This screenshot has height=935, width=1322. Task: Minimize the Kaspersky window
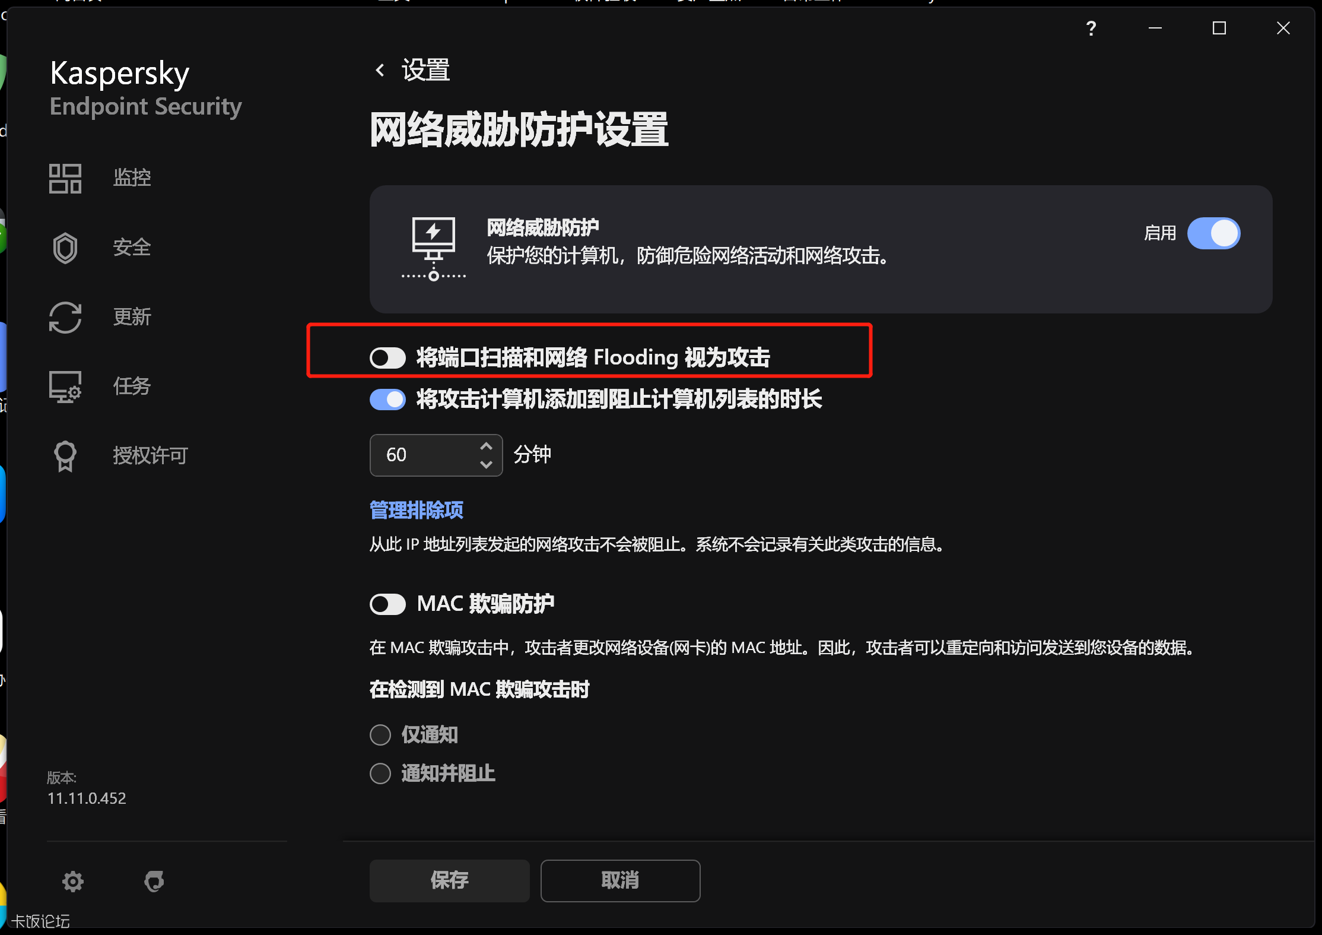pos(1155,28)
